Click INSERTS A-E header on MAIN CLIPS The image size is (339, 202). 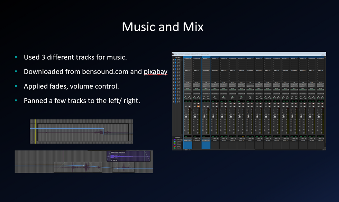coord(187,59)
